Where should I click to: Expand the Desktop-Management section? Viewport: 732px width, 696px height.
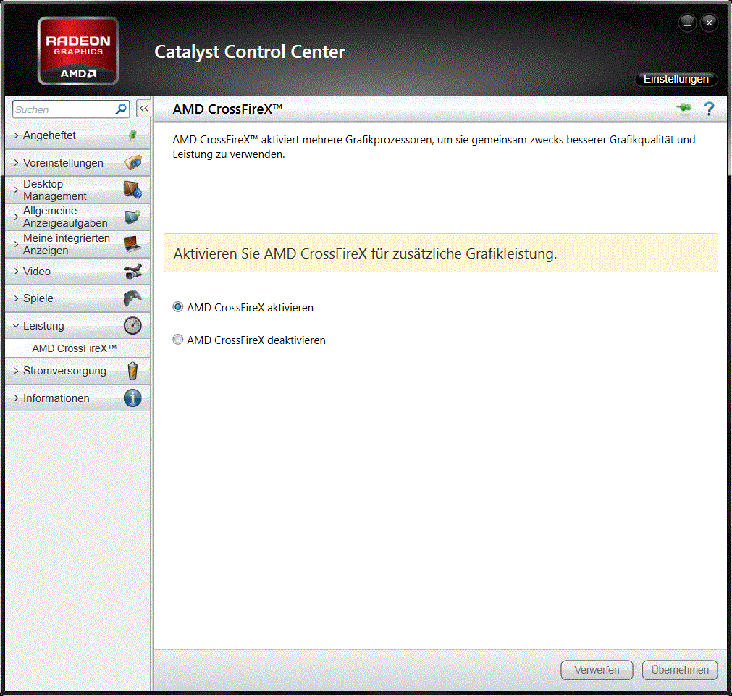pyautogui.click(x=54, y=190)
